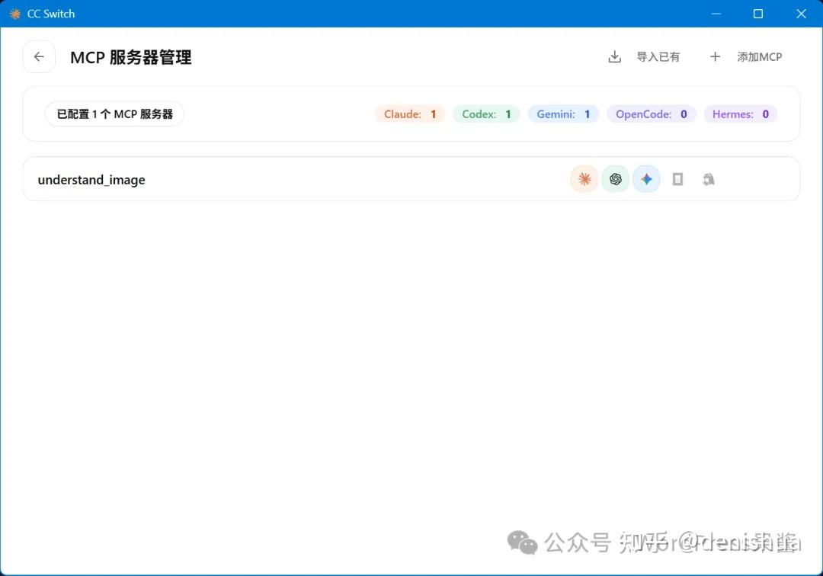Click the CC Switch title bar icon

(x=14, y=14)
